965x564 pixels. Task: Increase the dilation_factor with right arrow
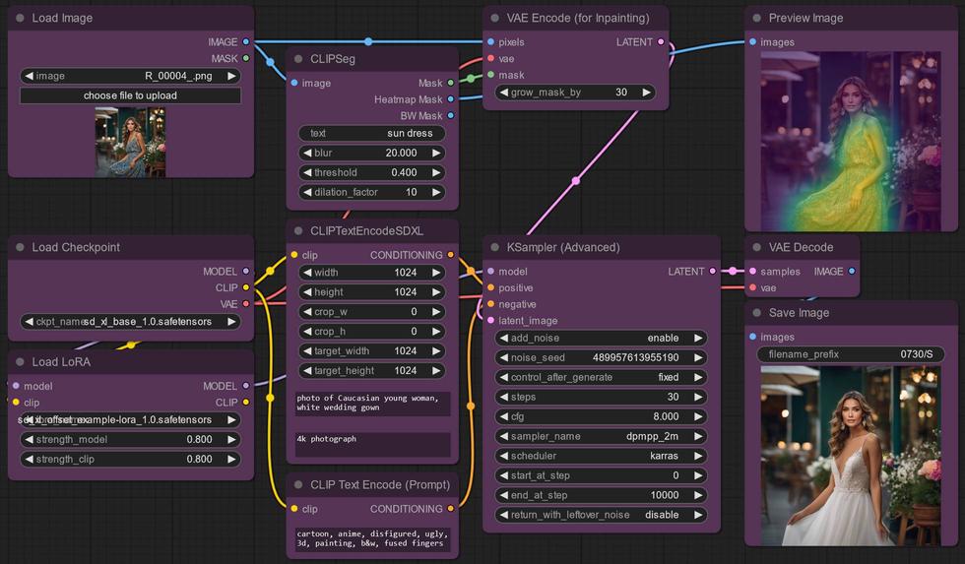pos(435,192)
